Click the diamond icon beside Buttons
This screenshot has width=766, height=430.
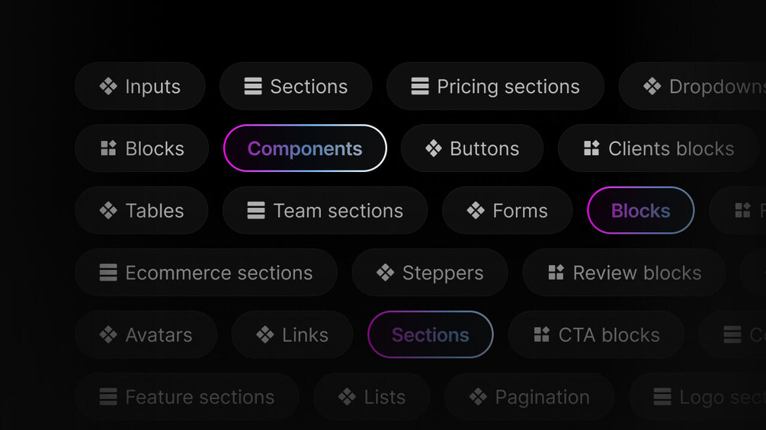point(434,148)
